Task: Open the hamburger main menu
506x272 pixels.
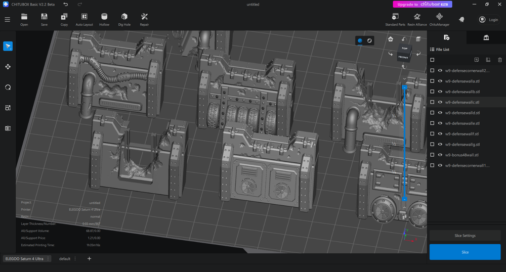Action: pyautogui.click(x=8, y=20)
